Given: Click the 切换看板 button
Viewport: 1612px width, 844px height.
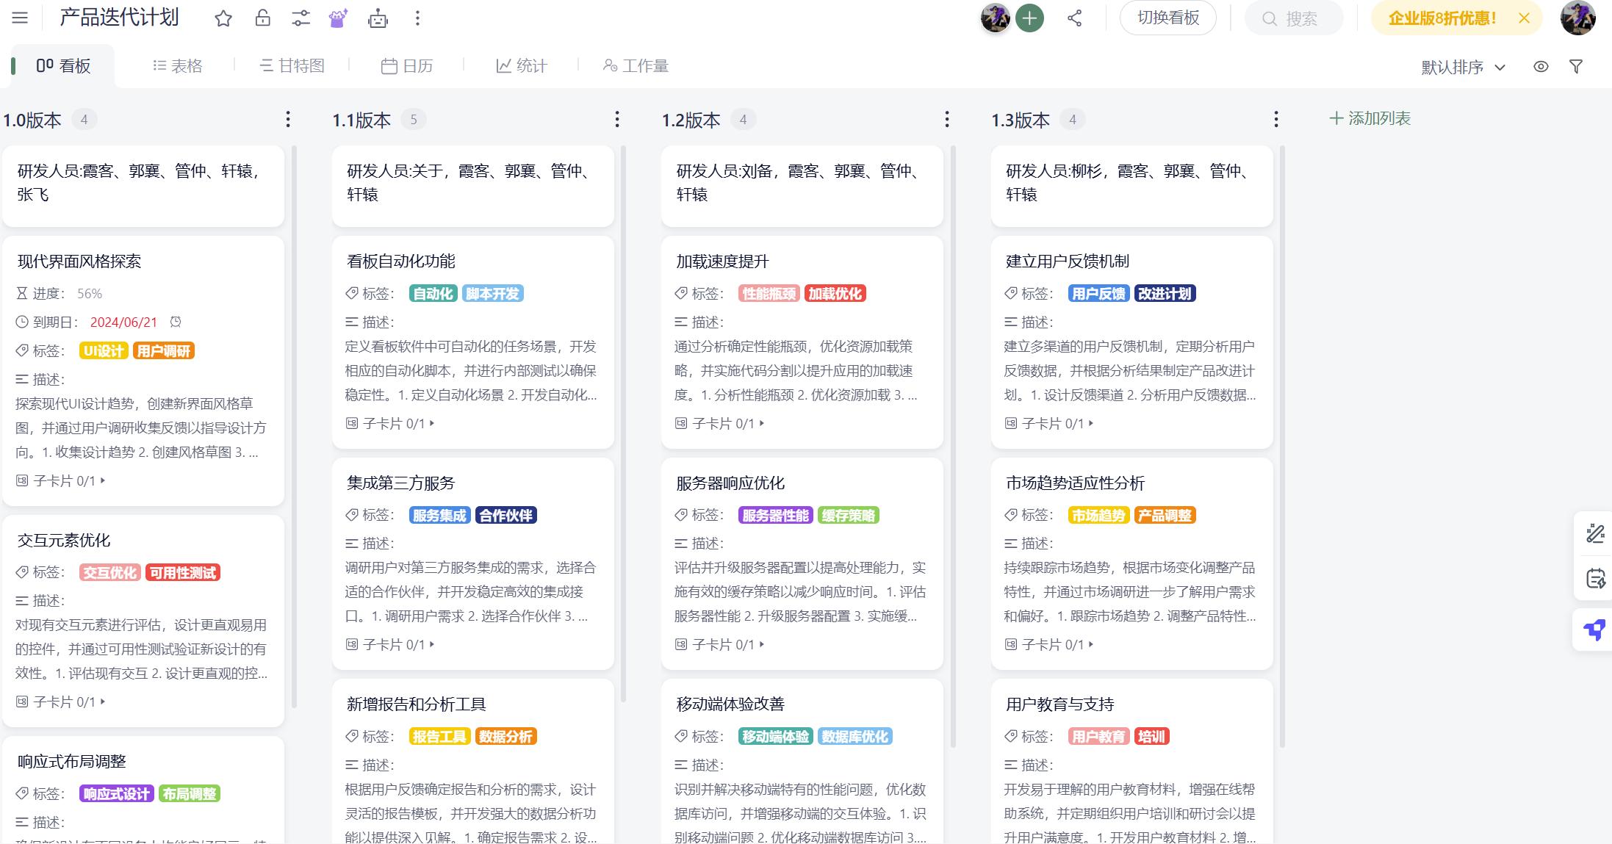Looking at the screenshot, I should pos(1167,18).
